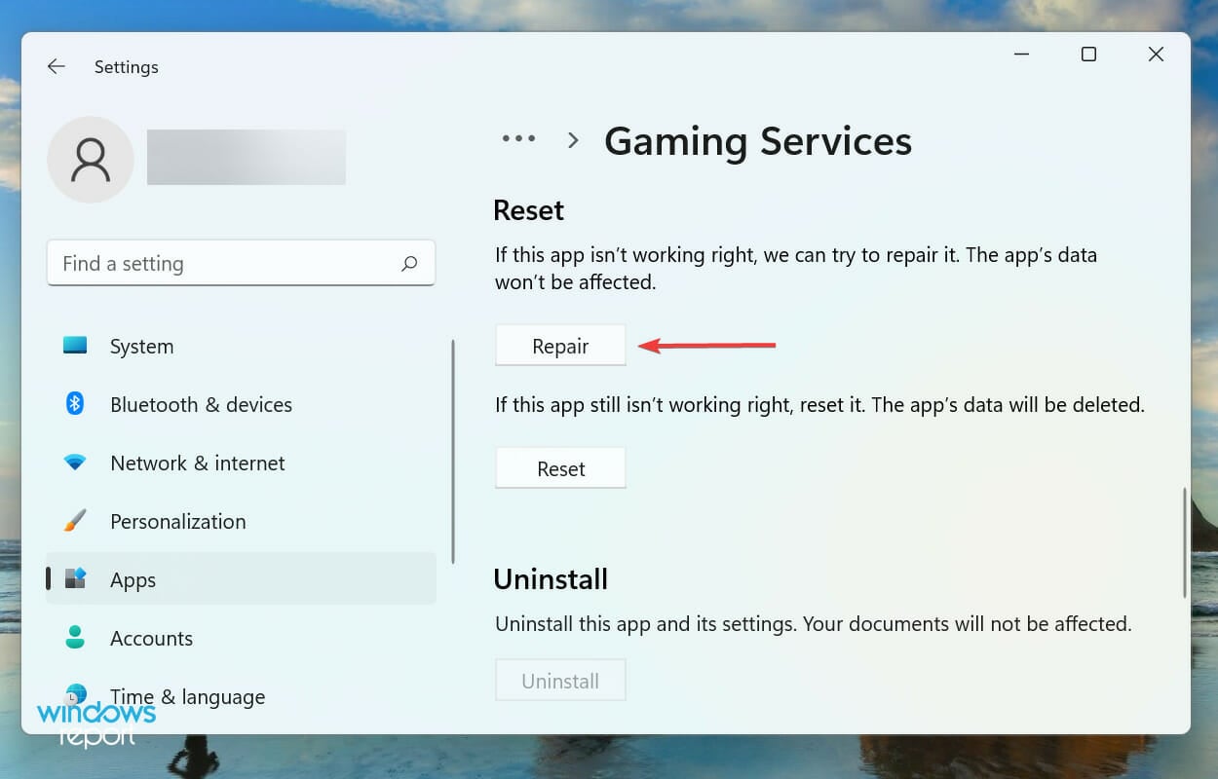
Task: Click the Network wifi icon
Action: (75, 463)
